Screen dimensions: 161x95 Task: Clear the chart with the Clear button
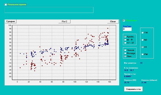(x=113, y=22)
